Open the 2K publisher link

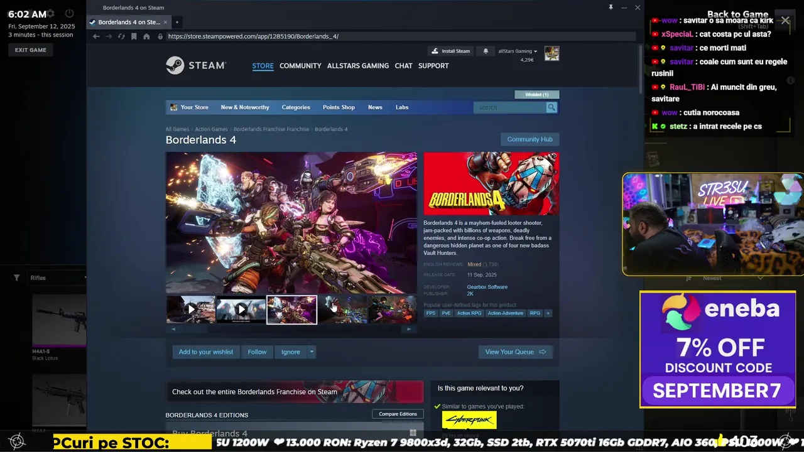tap(470, 294)
